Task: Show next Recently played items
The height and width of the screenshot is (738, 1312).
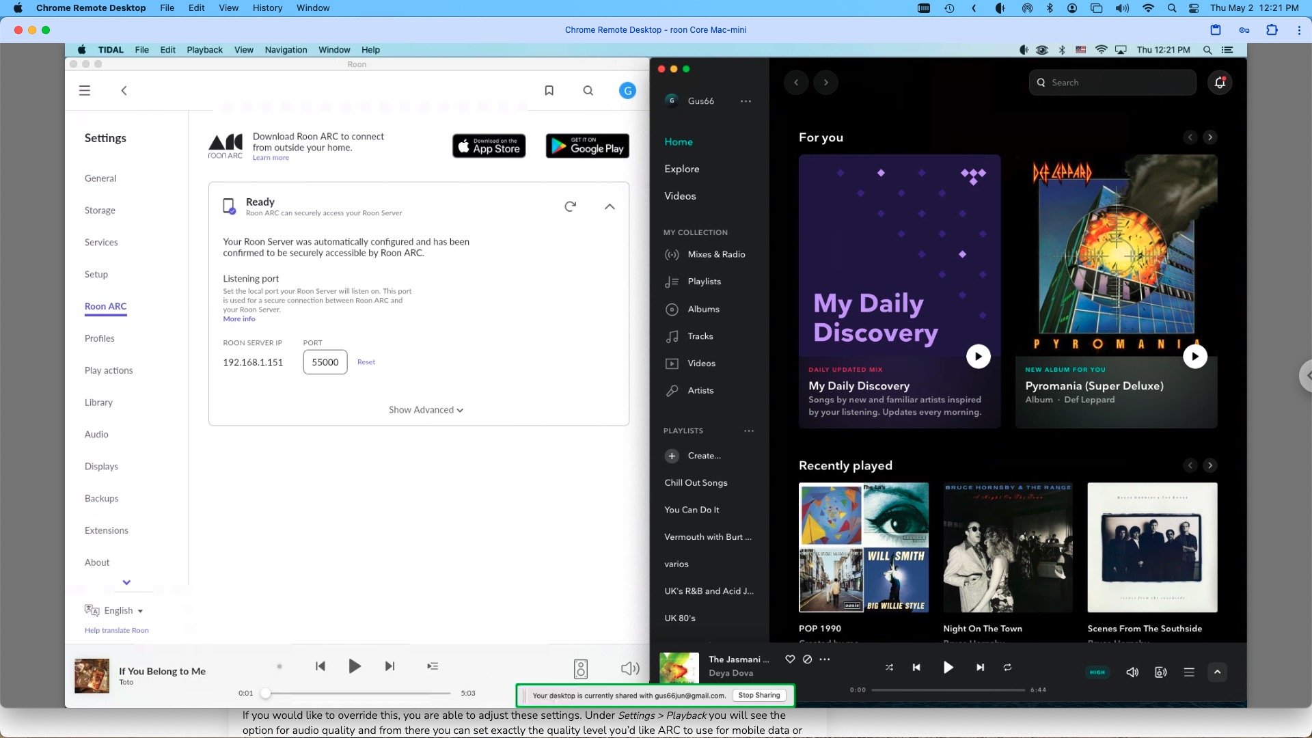Action: pos(1210,465)
